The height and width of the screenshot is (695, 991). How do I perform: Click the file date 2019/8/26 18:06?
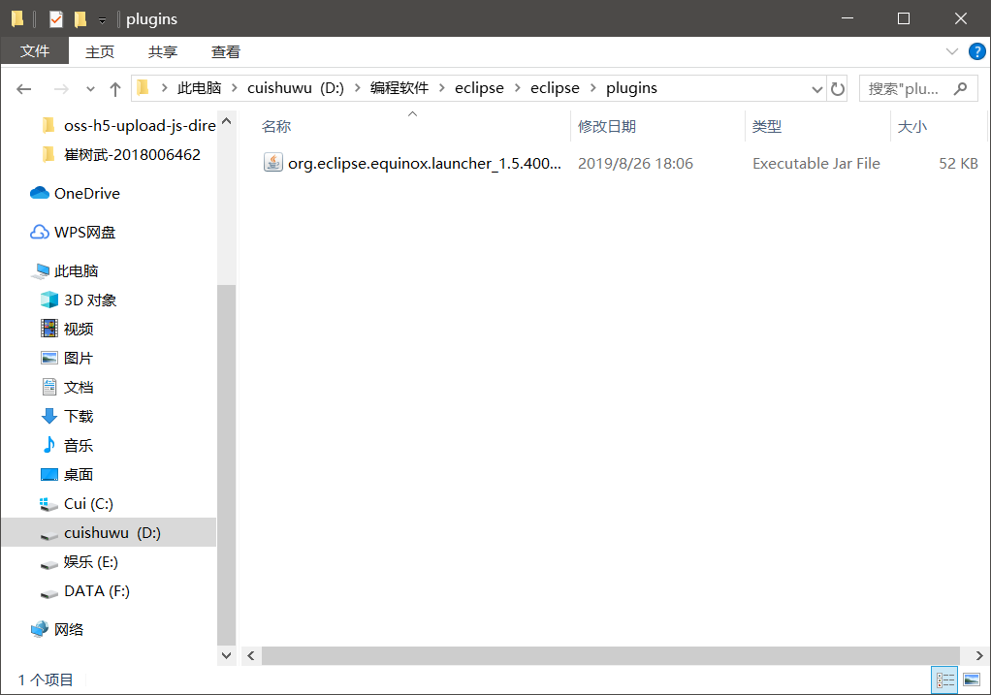[635, 164]
